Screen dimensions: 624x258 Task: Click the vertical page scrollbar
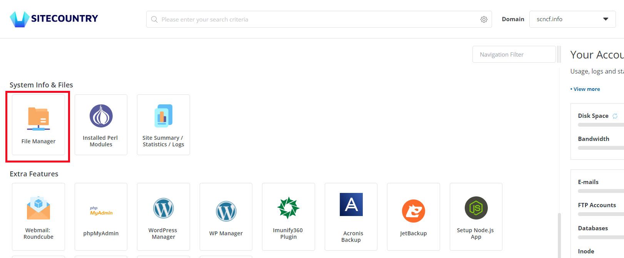click(x=559, y=235)
